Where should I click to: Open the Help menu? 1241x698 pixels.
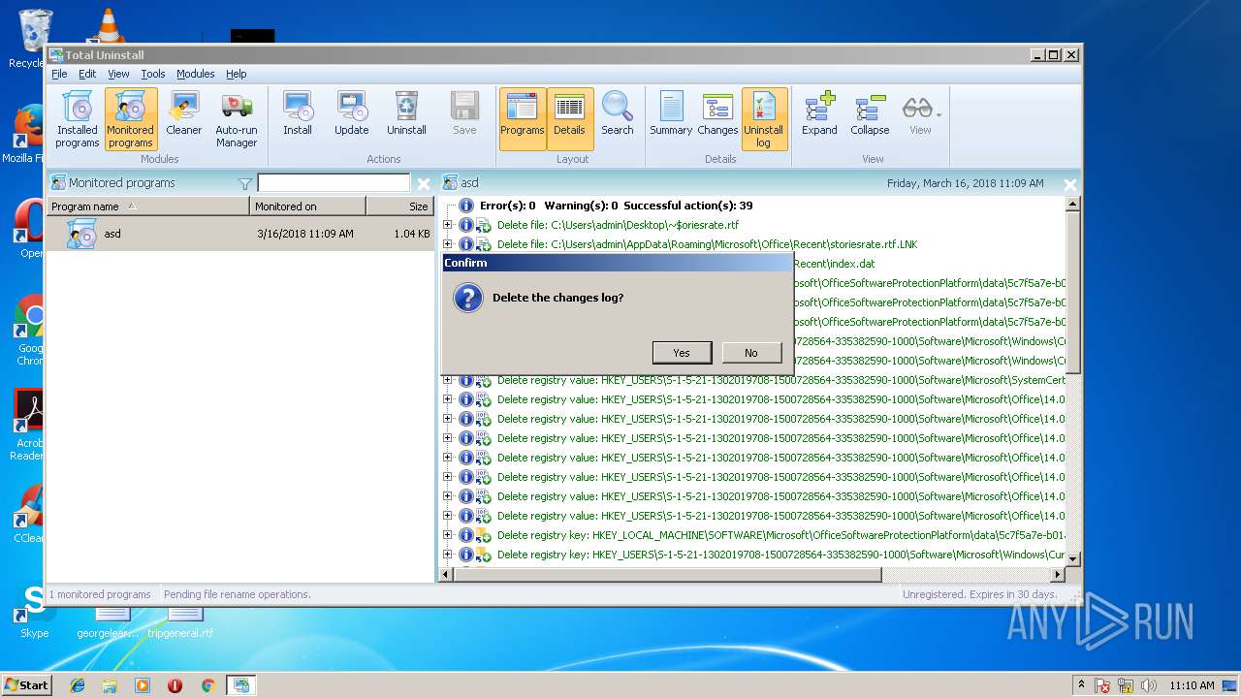tap(237, 74)
